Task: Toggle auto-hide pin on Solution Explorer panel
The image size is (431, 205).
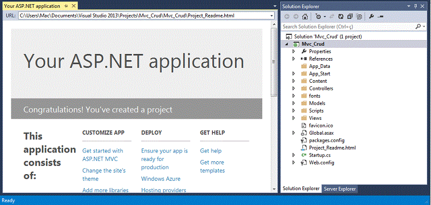Action: (x=416, y=6)
